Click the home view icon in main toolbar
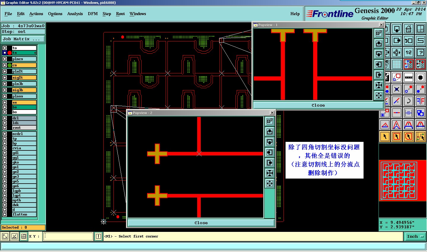This screenshot has height=252, width=427. coord(409,29)
